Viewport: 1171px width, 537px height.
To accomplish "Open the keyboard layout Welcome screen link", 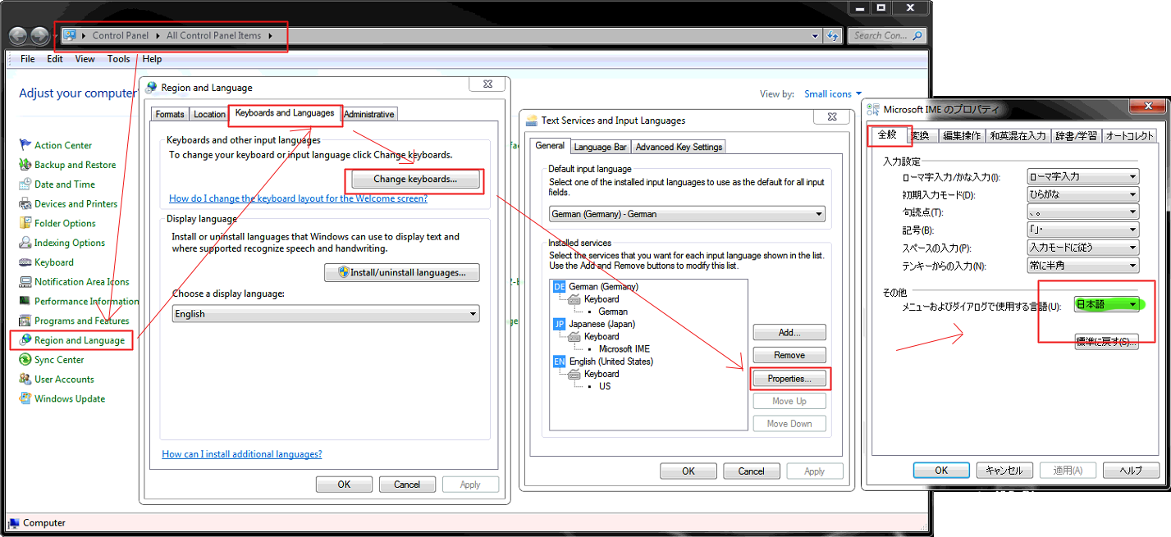I will click(298, 198).
